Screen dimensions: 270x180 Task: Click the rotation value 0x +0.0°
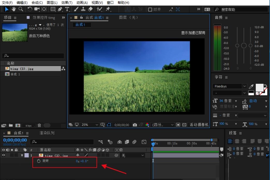pos(82,161)
